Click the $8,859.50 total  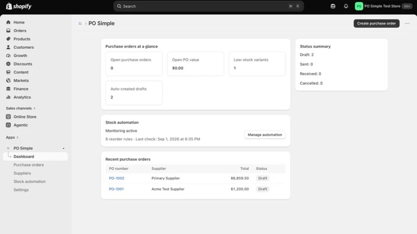point(240,178)
